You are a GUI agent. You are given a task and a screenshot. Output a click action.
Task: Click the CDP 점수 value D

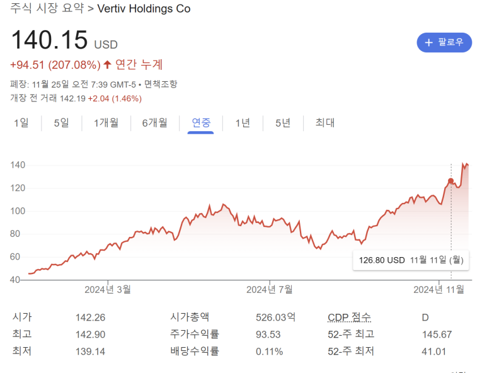coord(425,318)
